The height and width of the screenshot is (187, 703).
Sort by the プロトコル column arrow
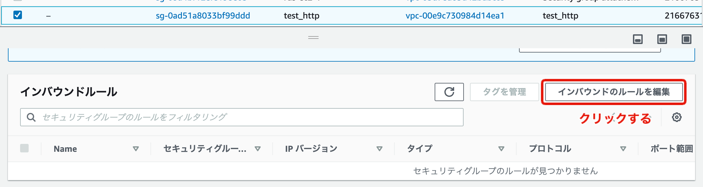[623, 149]
